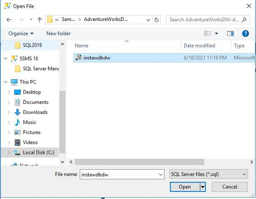The height and width of the screenshot is (199, 256).
Task: Select the Desktop folder
Action: 32,92
